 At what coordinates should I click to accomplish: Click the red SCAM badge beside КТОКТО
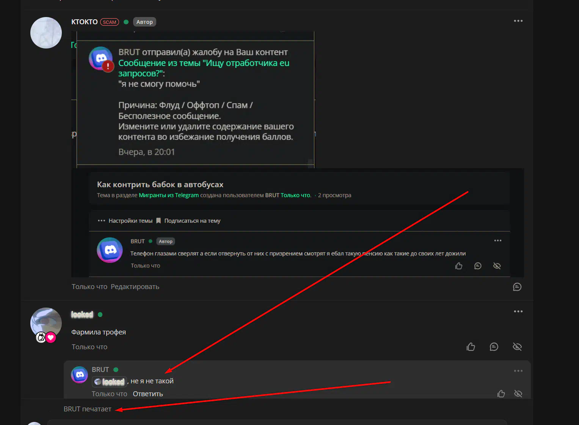coord(110,22)
